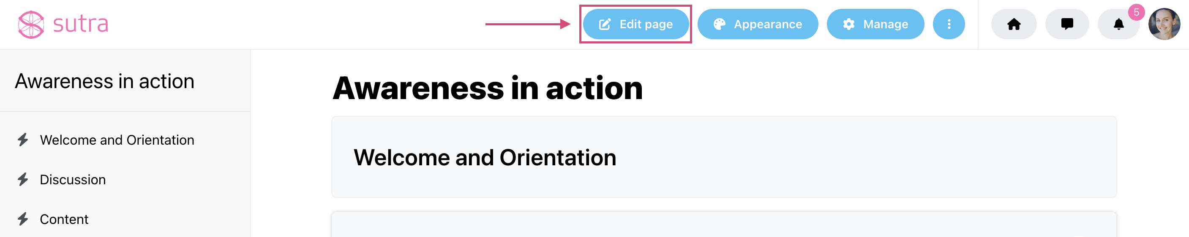This screenshot has height=237, width=1189.
Task: Open the home icon button
Action: pyautogui.click(x=1014, y=24)
